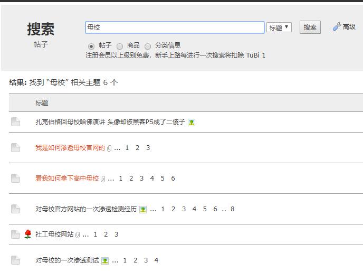
Task: Click paperclip icon after 社工母校网站
Action: click(x=78, y=235)
